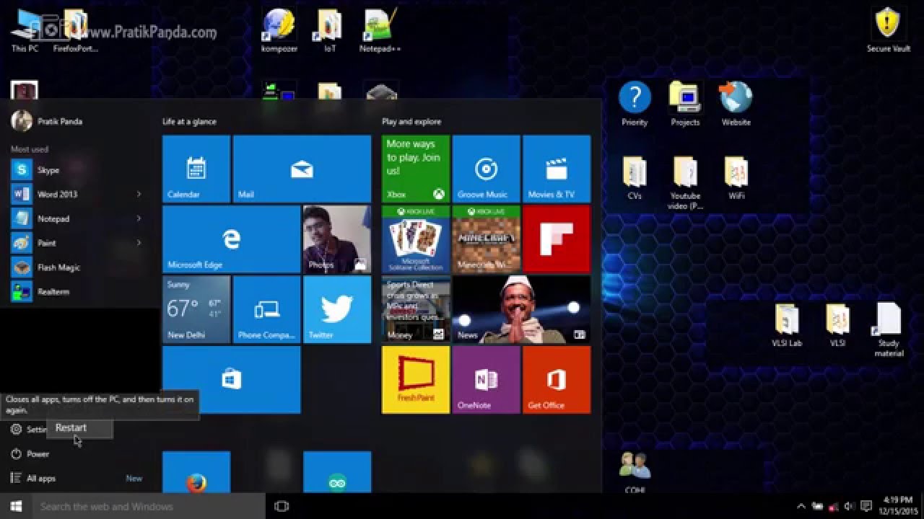Screen dimensions: 924x519
Task: Show hidden tray icons chevron
Action: click(x=801, y=507)
